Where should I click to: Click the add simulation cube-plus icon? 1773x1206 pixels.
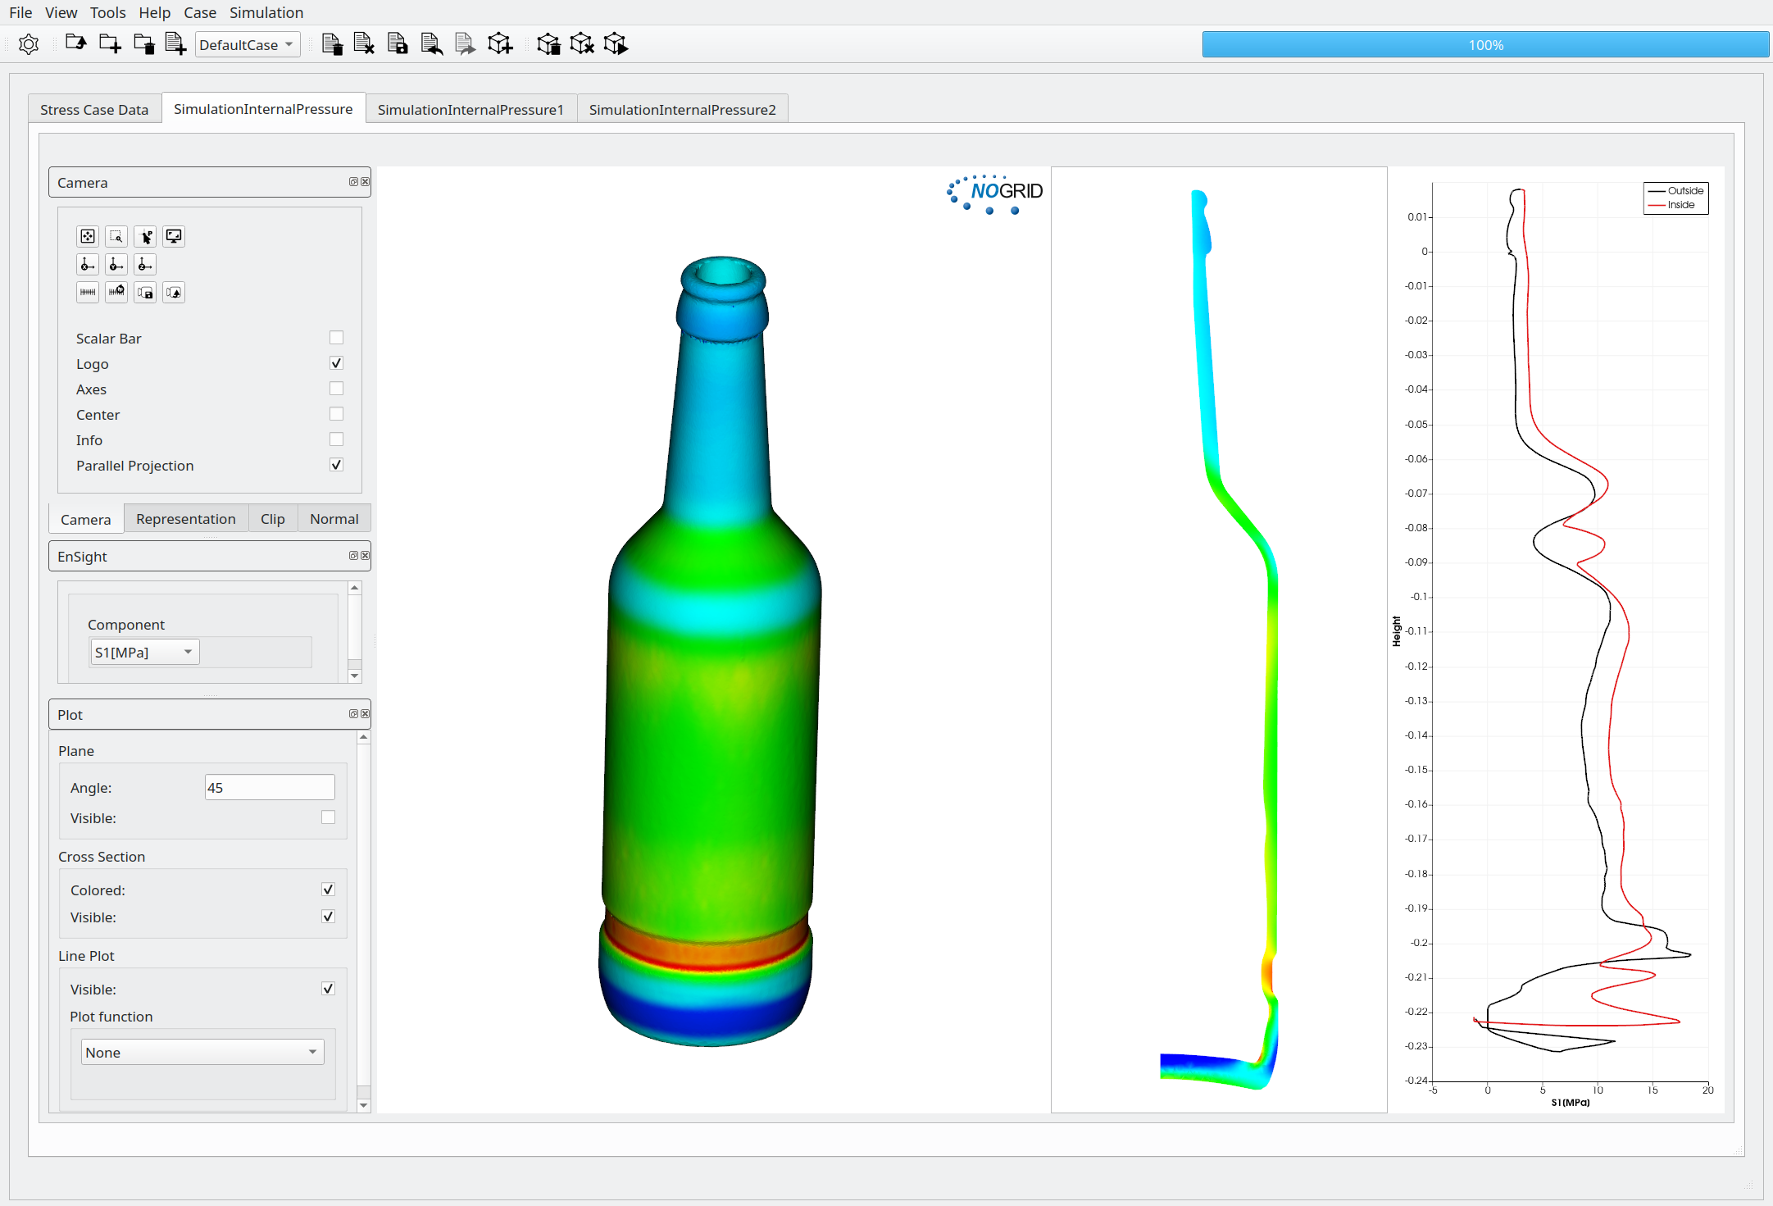click(500, 44)
